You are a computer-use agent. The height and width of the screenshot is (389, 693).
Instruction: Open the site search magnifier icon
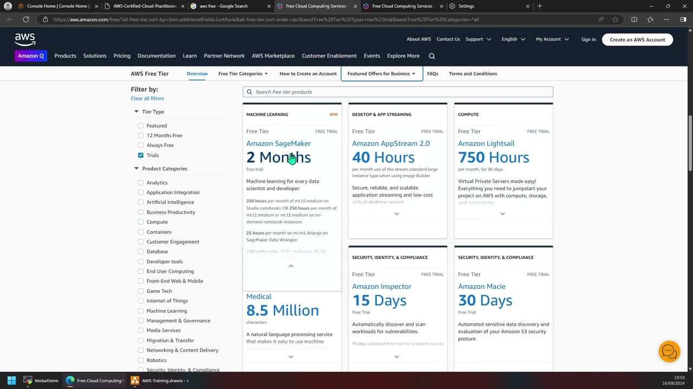click(x=432, y=56)
